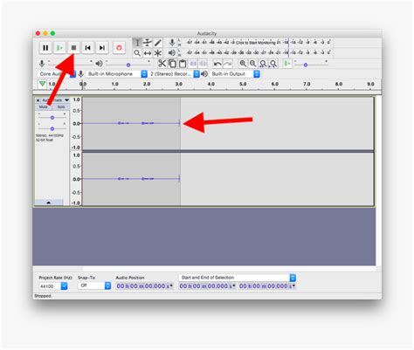414x350 pixels.
Task: Click the recording meter microphone icon
Action: (172, 43)
